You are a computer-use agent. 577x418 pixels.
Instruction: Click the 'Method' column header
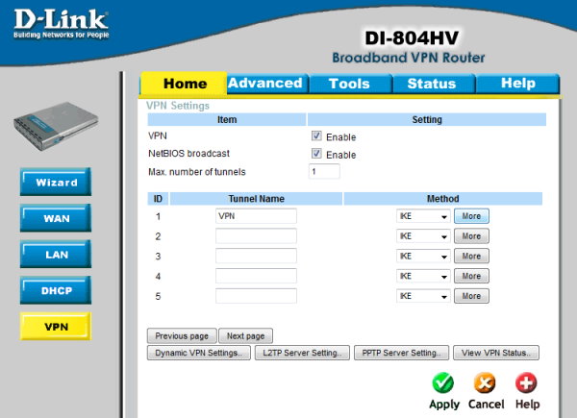(442, 199)
